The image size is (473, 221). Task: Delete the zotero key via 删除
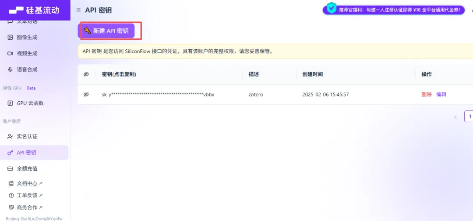426,94
